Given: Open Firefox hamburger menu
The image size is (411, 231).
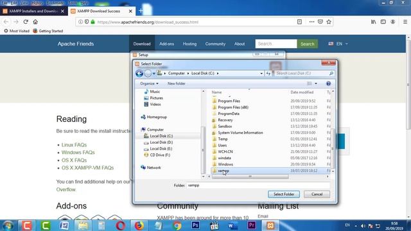Looking at the screenshot, I should (405, 22).
